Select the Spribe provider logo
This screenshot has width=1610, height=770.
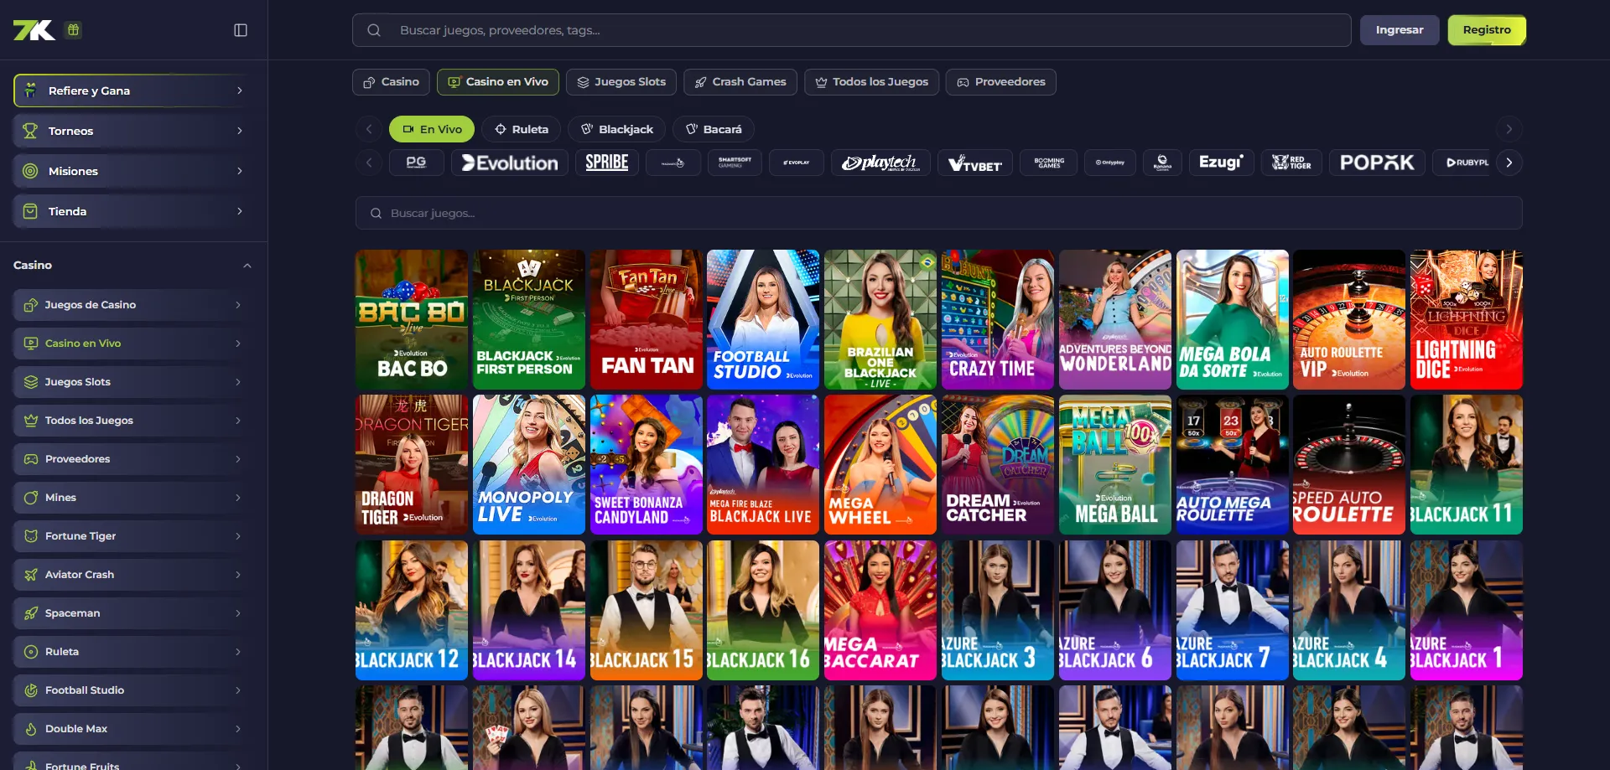(607, 163)
